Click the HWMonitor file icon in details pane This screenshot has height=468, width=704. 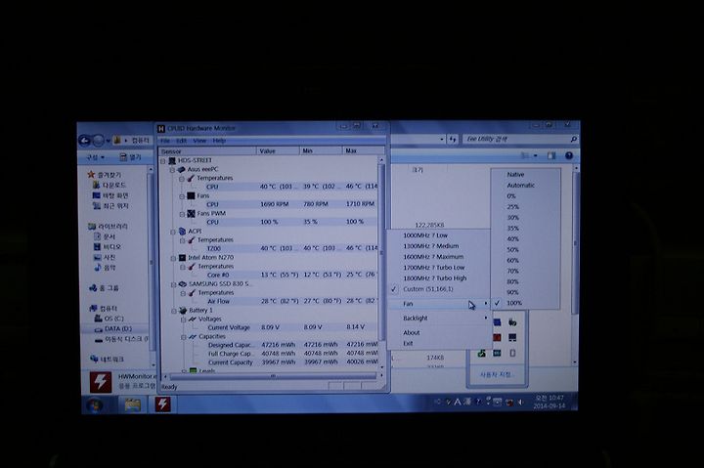[101, 382]
